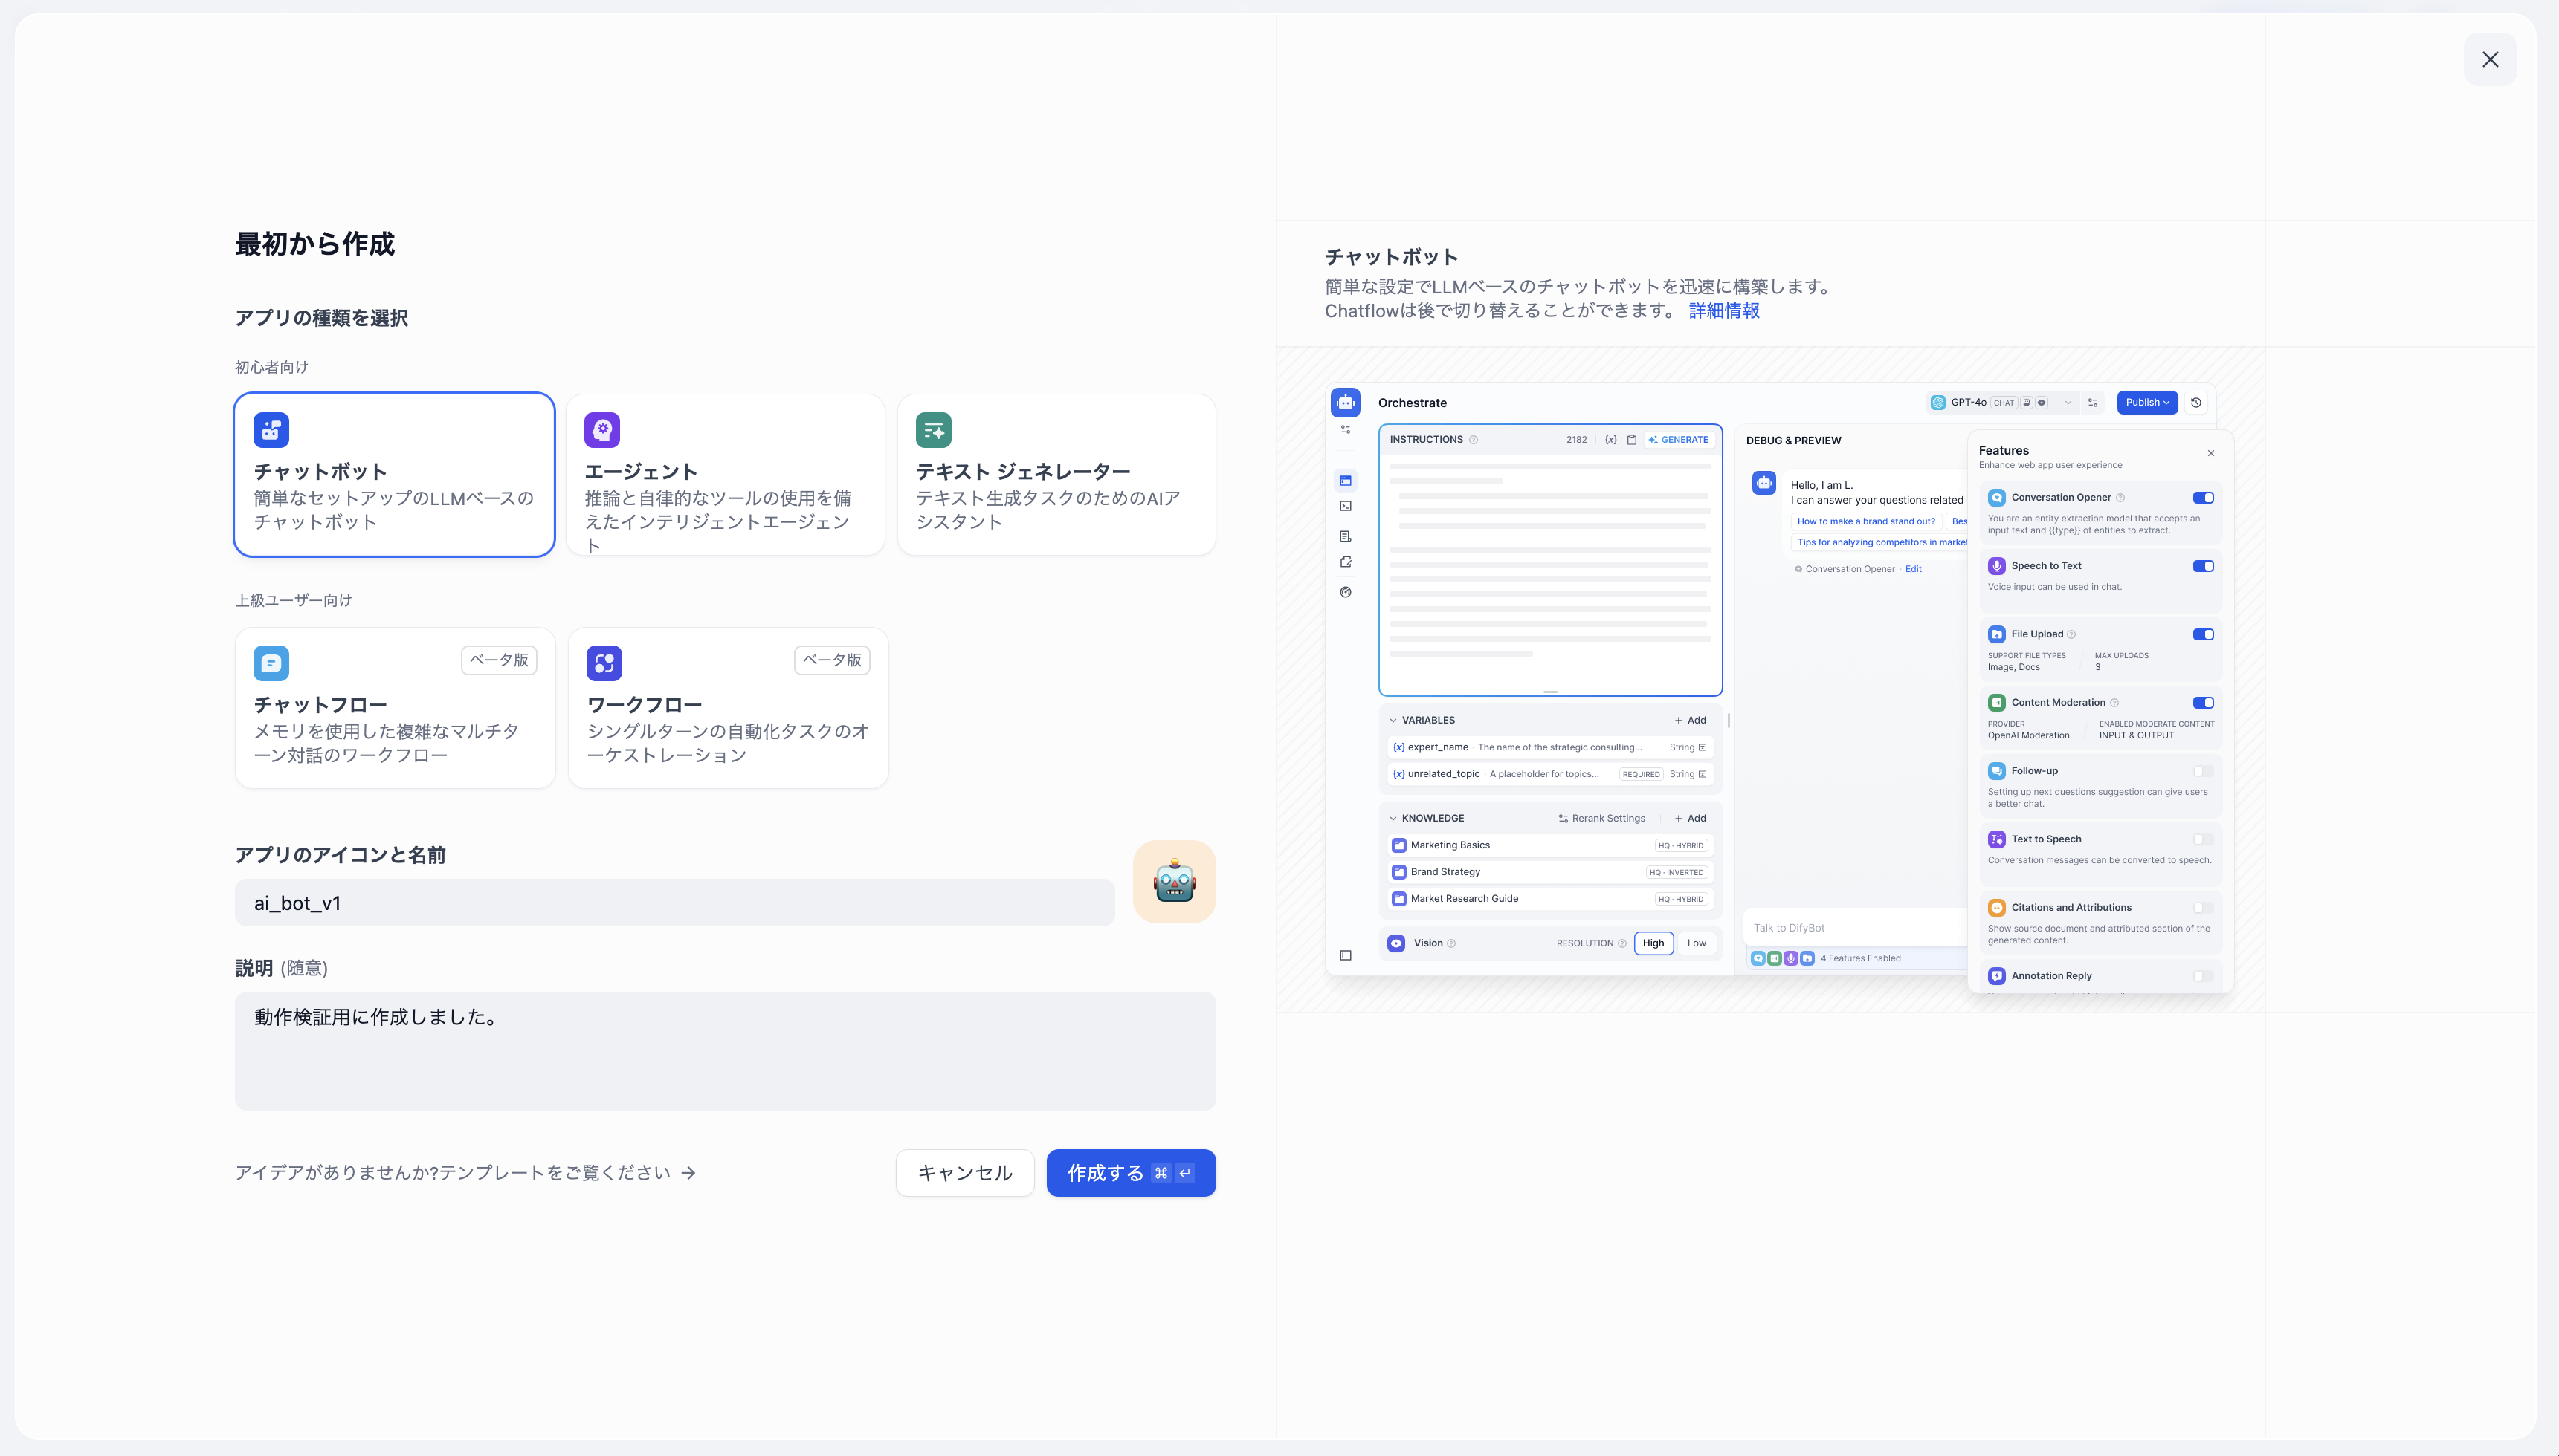
Task: Choose the ワークフロー app type icon
Action: tap(604, 663)
